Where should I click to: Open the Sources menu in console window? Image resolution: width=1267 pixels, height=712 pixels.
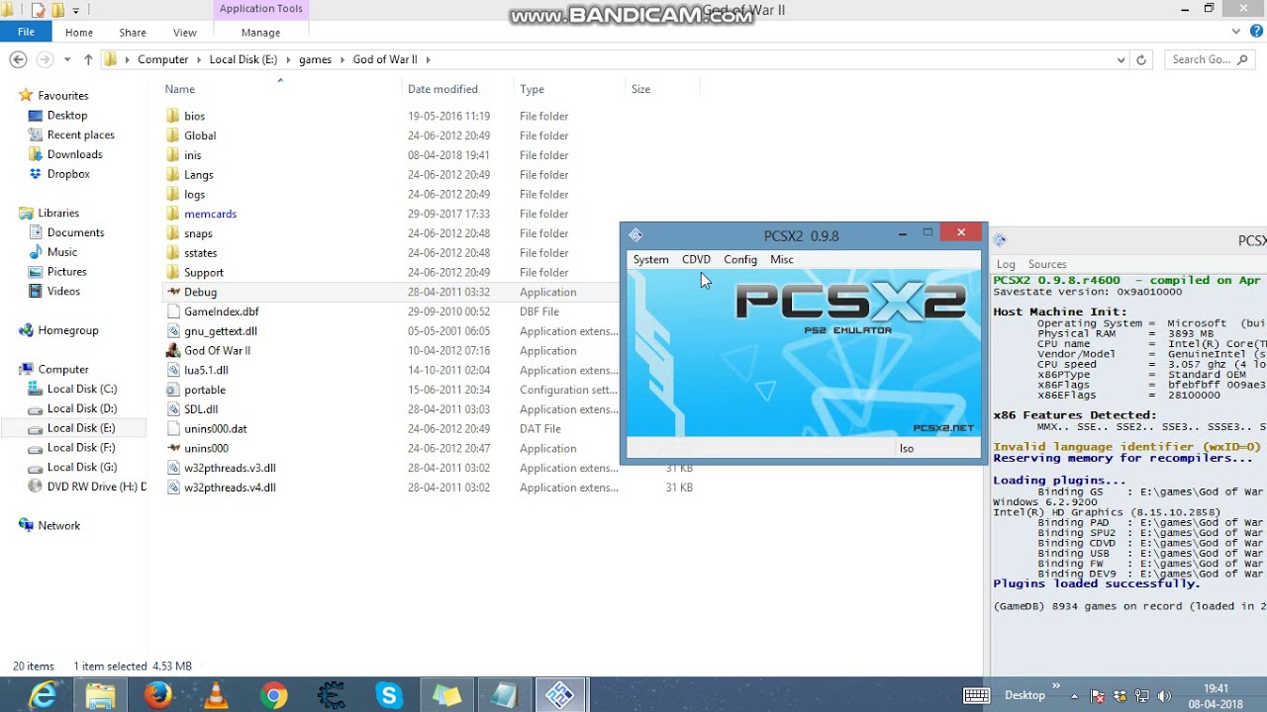coord(1046,264)
